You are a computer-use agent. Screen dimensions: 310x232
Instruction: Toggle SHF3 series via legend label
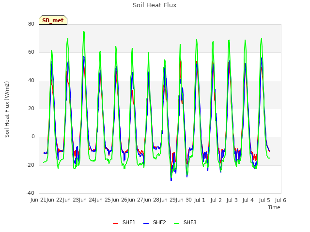(190, 222)
